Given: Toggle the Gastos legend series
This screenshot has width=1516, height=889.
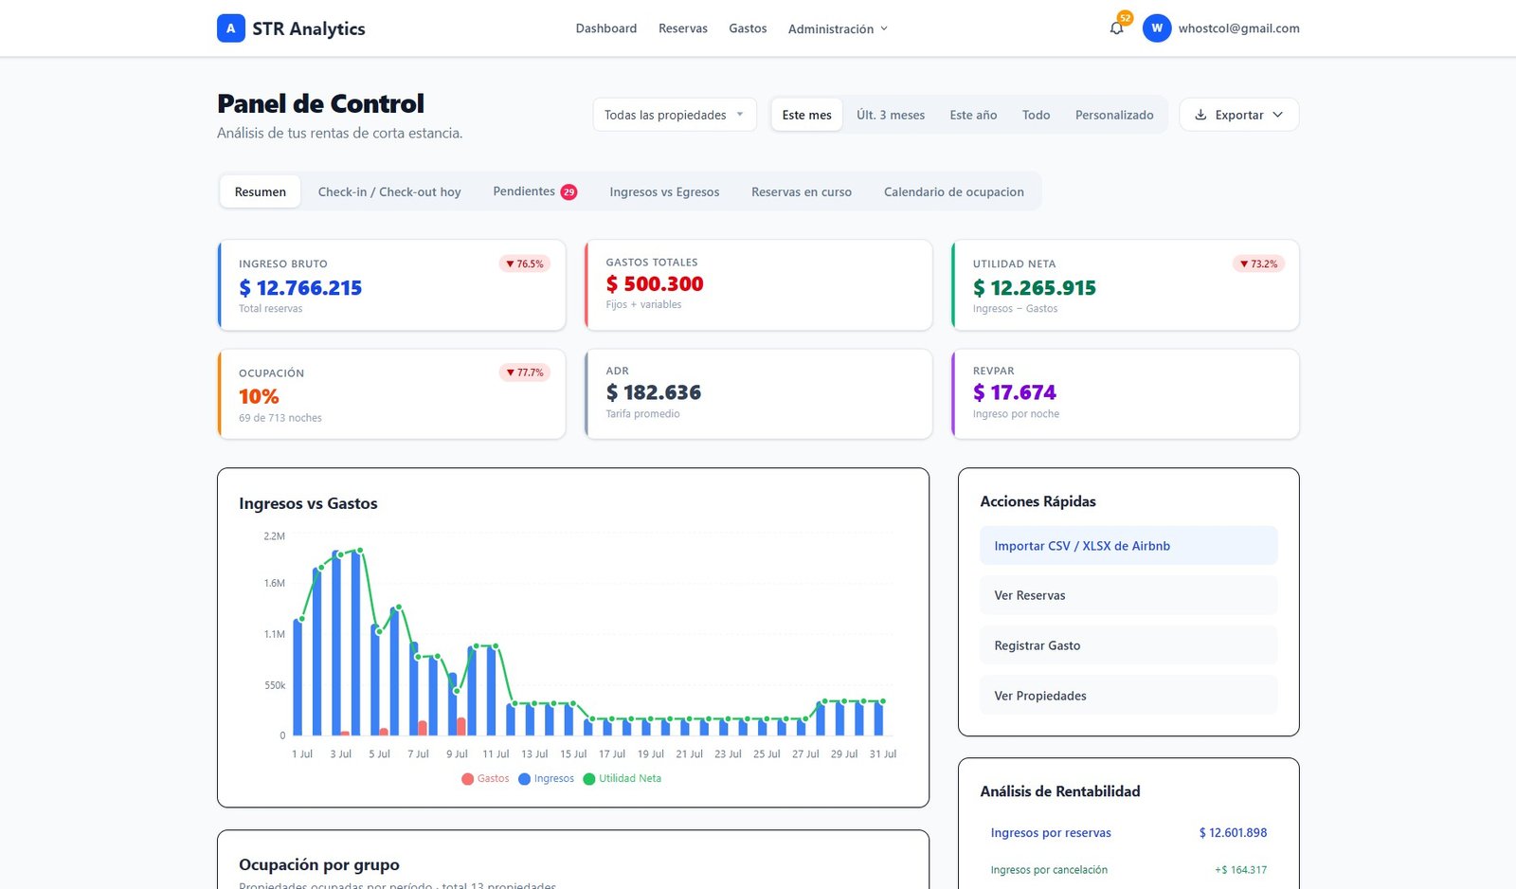Looking at the screenshot, I should (485, 779).
